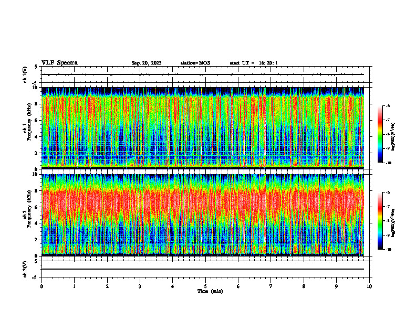416x321 pixels.
Task: Click the ch.2 spectrogram color scale bar
Action: click(380, 221)
